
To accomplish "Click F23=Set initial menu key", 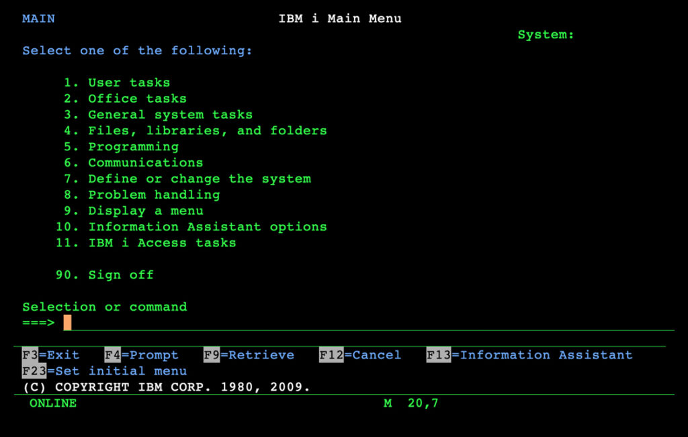I will [105, 371].
